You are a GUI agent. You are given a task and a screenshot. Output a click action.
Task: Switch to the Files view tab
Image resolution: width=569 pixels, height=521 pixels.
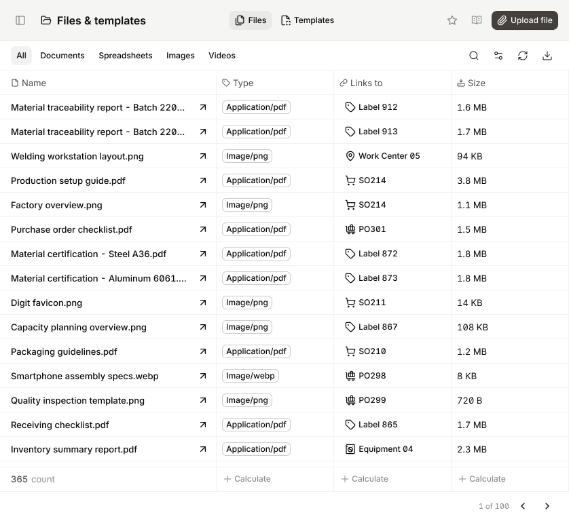coord(251,20)
